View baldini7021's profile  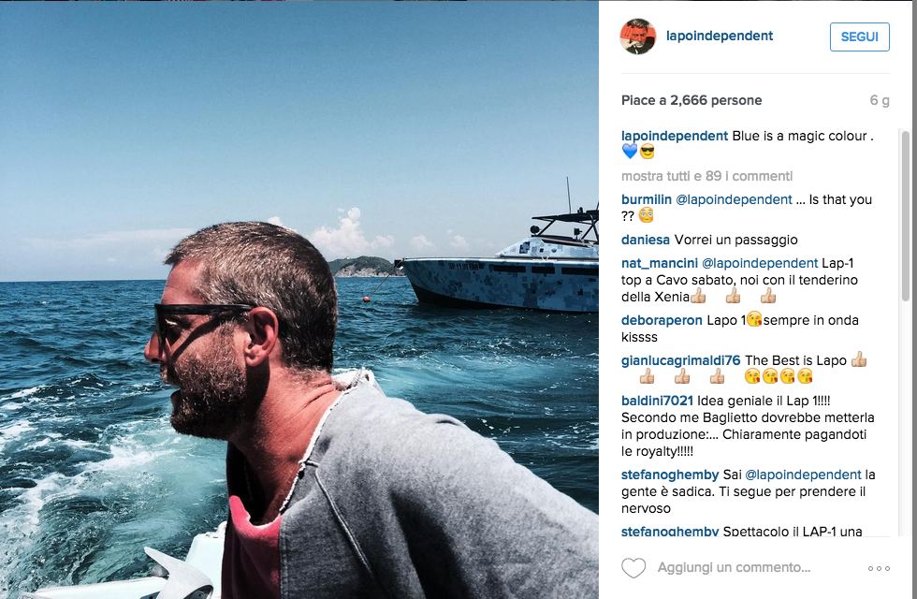(657, 401)
